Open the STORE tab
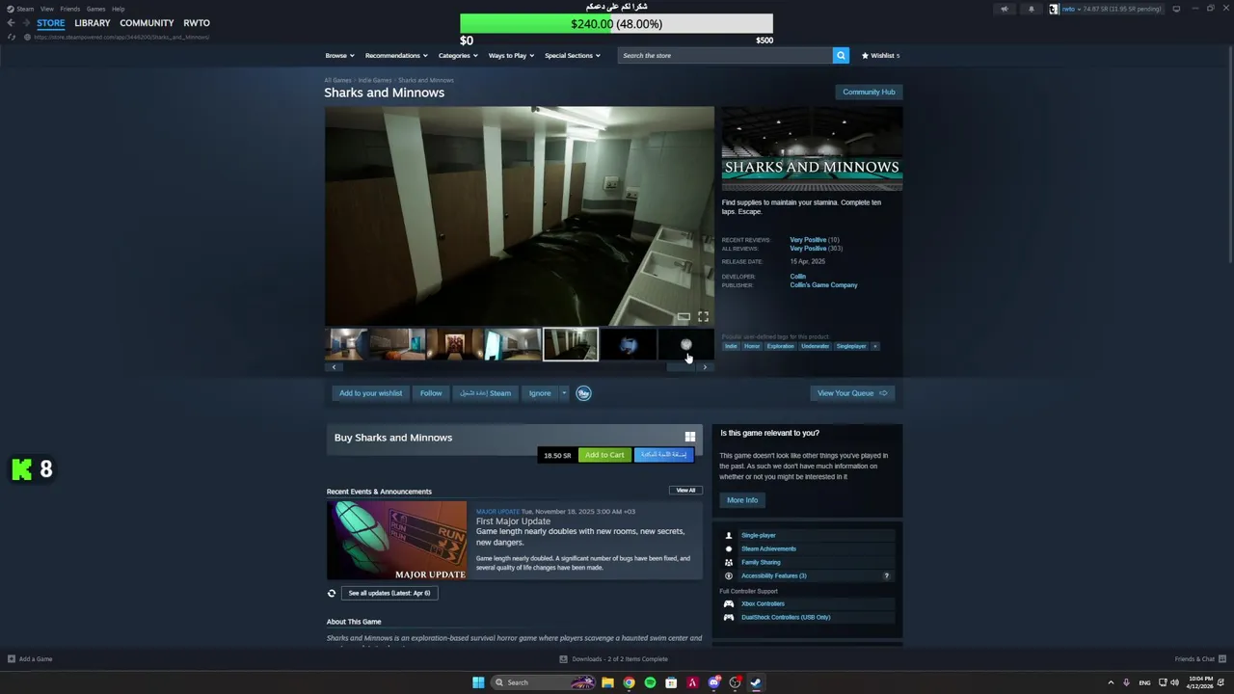This screenshot has height=694, width=1234. click(x=51, y=23)
